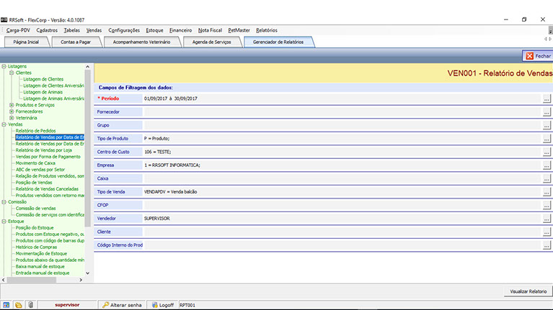Open Fornecedor lookup with ellipsis button
This screenshot has width=553, height=310.
[x=547, y=112]
